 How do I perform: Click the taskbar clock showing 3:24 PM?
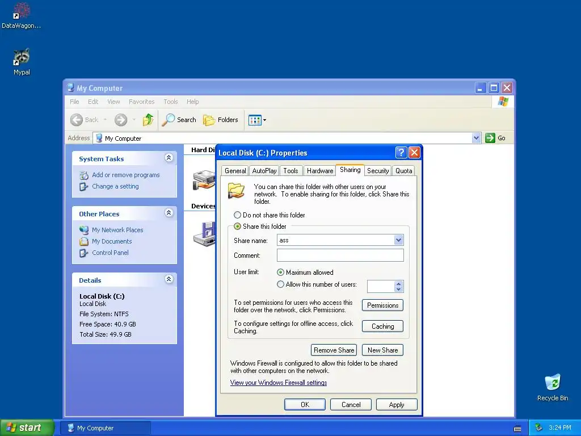tap(560, 427)
